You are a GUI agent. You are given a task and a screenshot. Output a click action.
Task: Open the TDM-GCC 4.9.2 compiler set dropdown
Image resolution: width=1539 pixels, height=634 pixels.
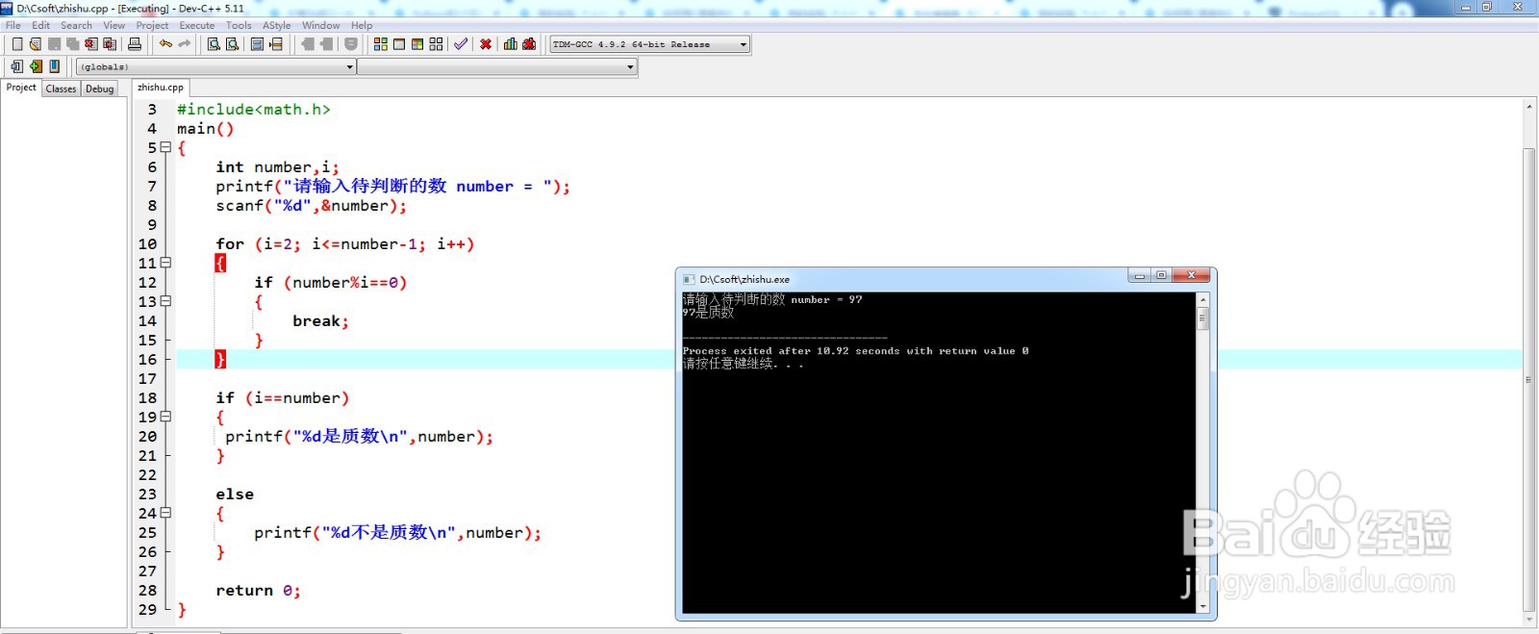coord(649,44)
